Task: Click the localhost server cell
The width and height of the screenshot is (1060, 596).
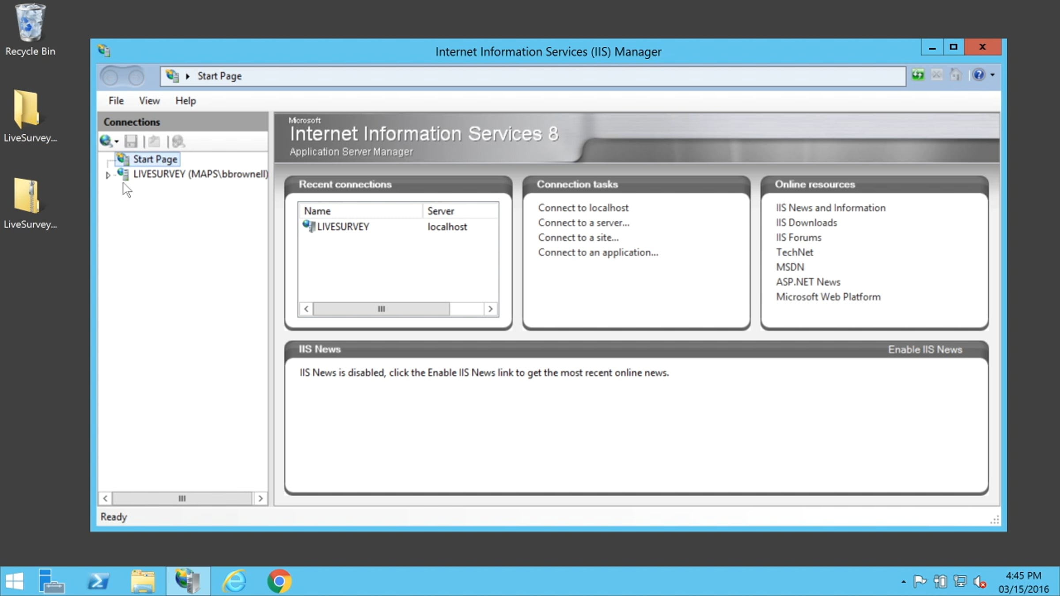Action: [447, 226]
